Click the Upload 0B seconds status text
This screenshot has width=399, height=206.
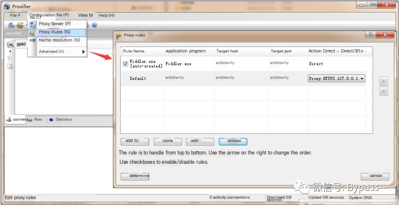(x=326, y=197)
